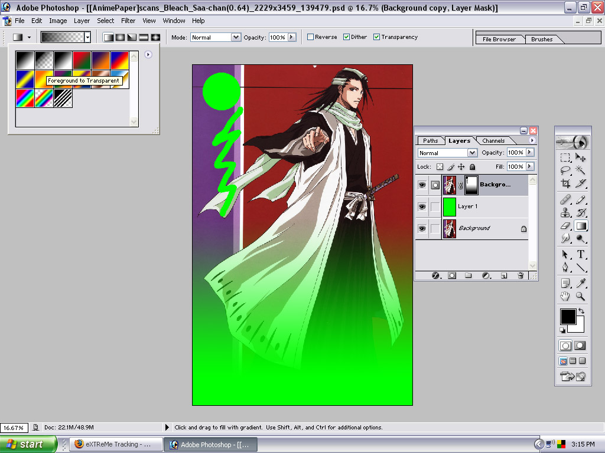
Task: Select the Eyedropper tool
Action: pos(580,284)
